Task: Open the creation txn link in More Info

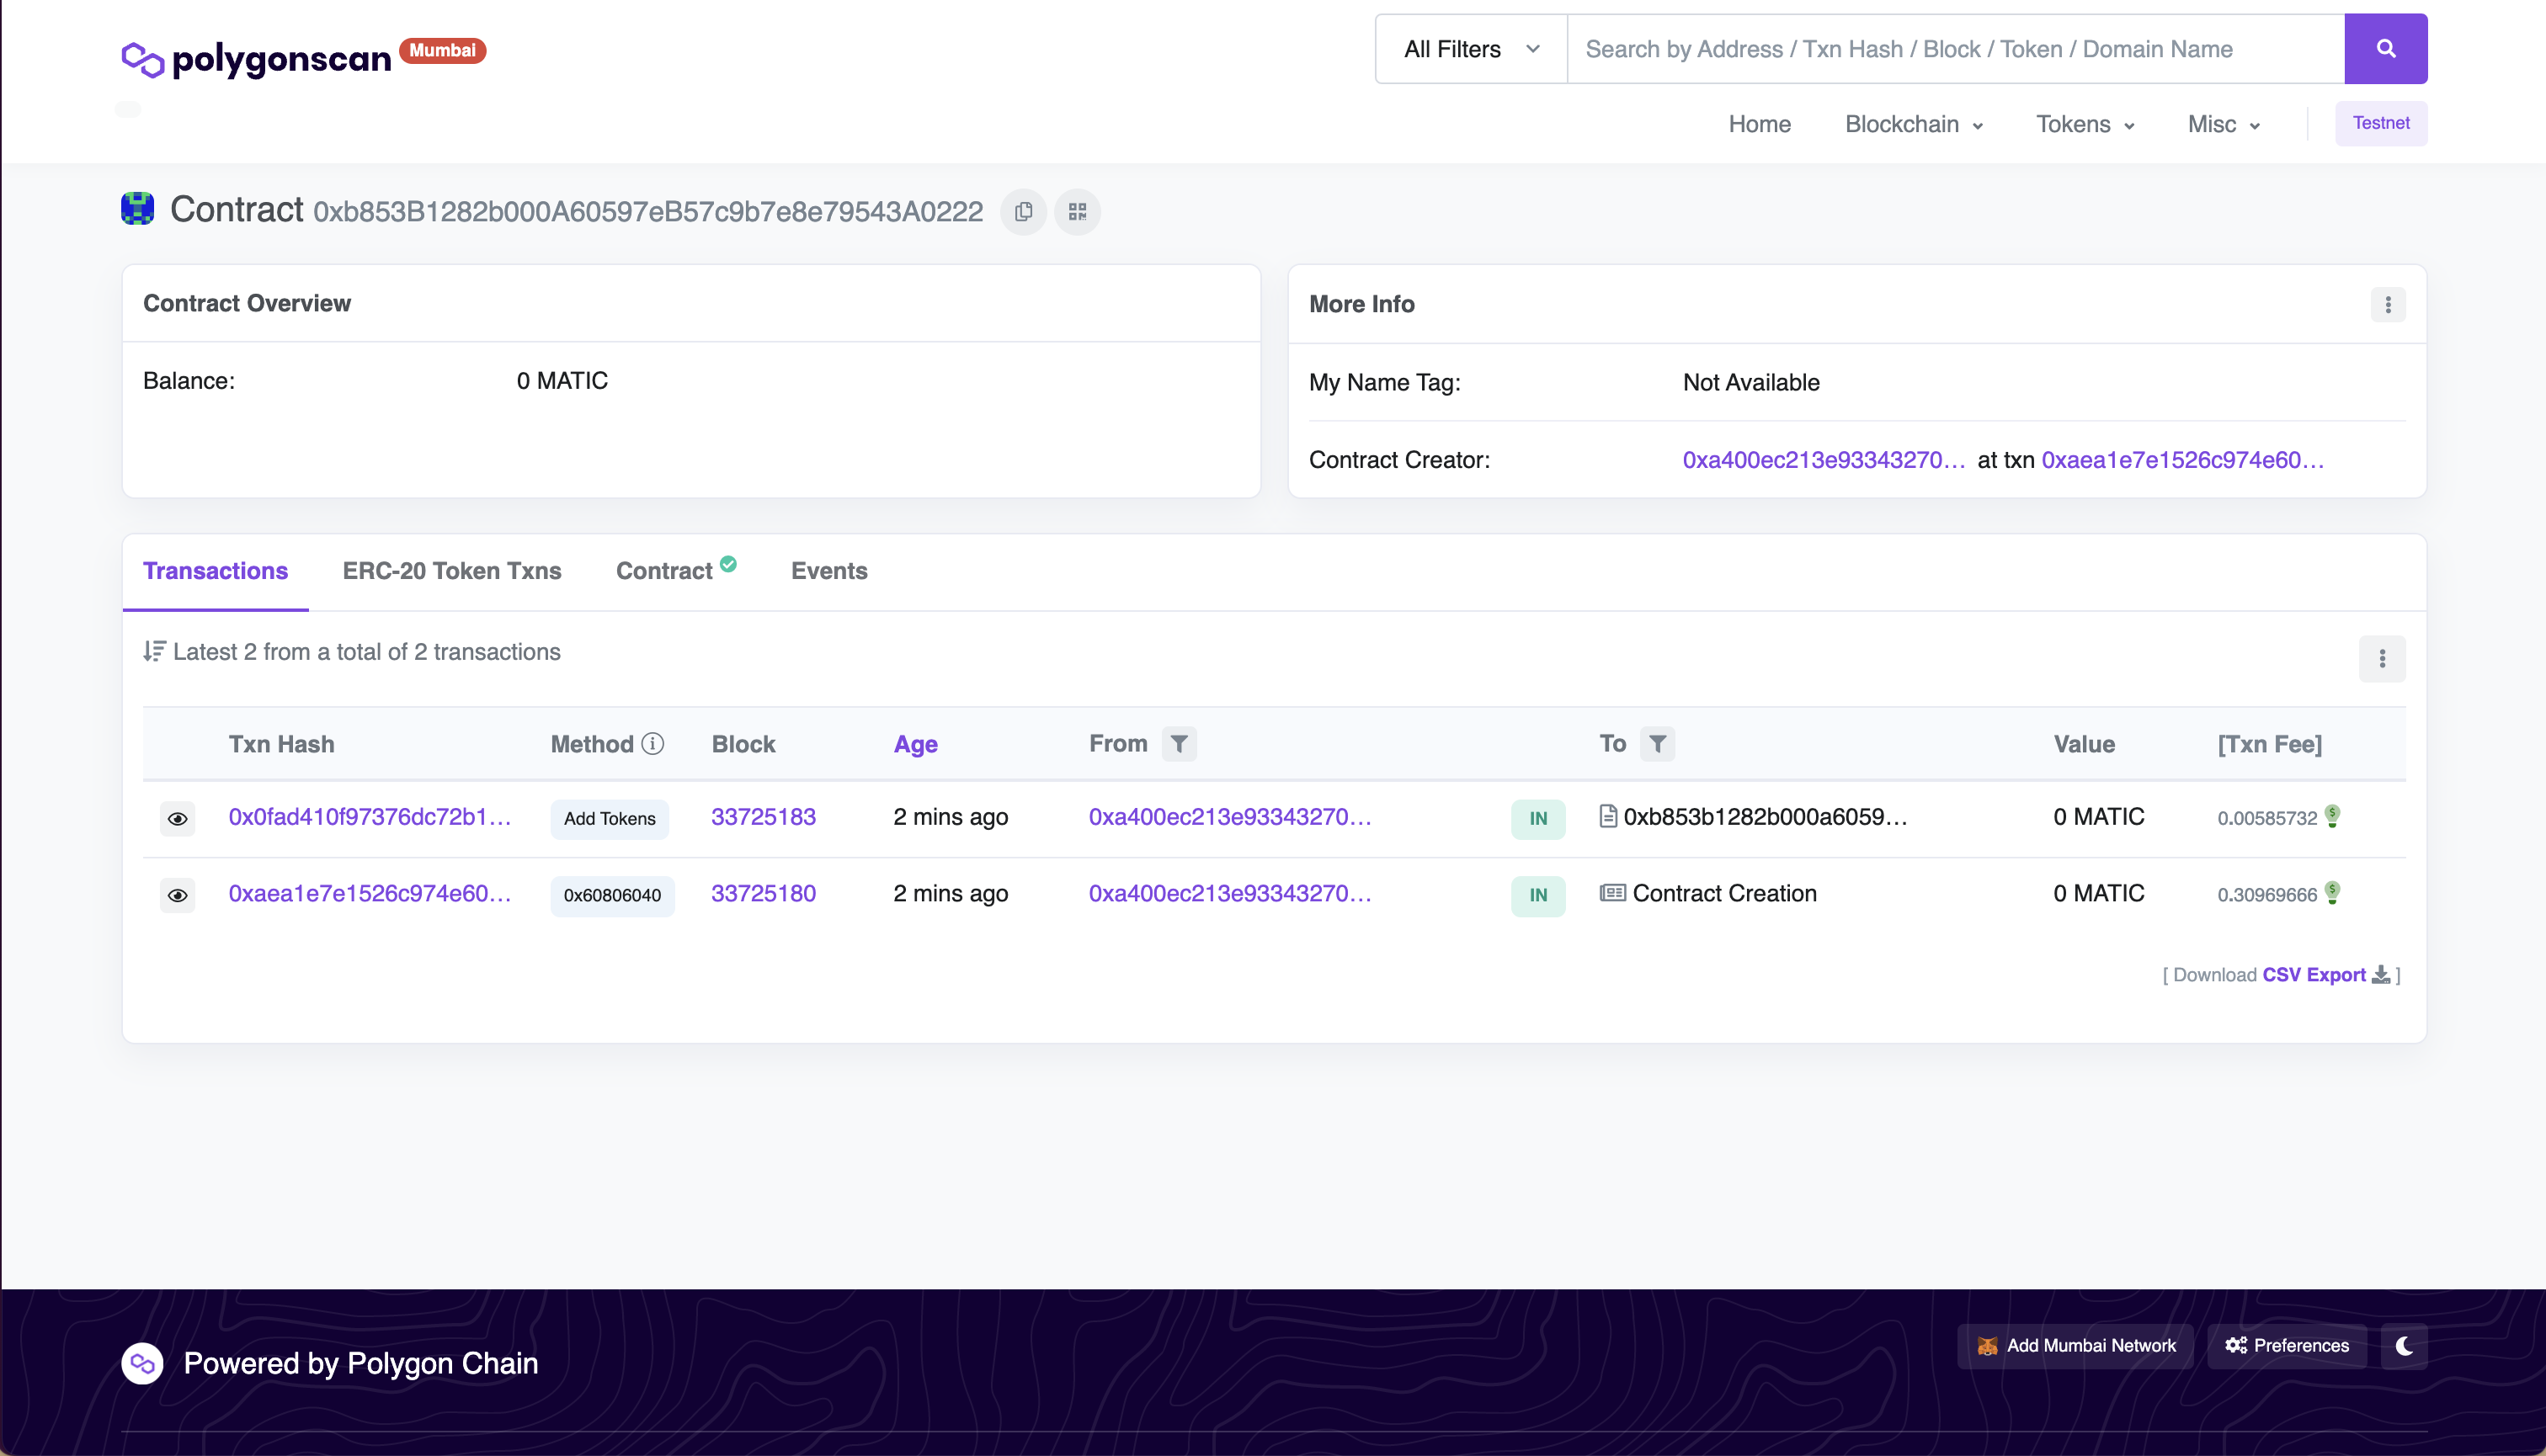Action: tap(2181, 460)
